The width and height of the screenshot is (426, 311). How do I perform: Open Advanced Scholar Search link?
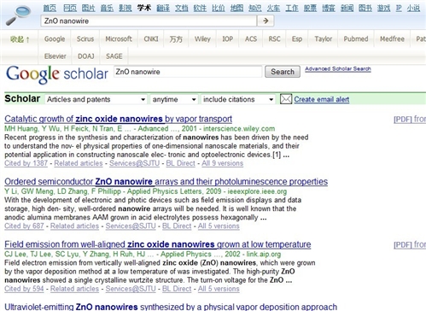pyautogui.click(x=338, y=69)
